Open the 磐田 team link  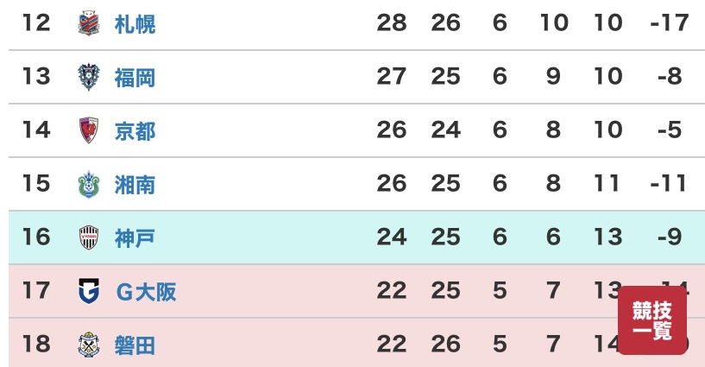click(135, 345)
